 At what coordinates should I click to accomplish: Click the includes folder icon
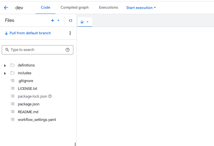click(x=12, y=73)
